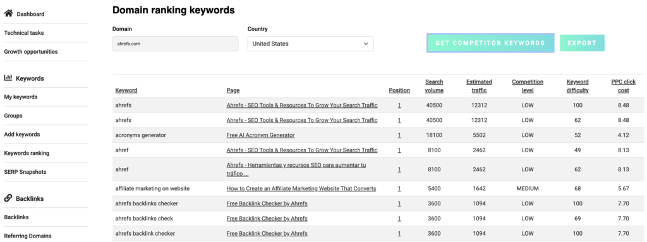
Task: Open the Free AI Acronym Generator page link
Action: [x=260, y=135]
